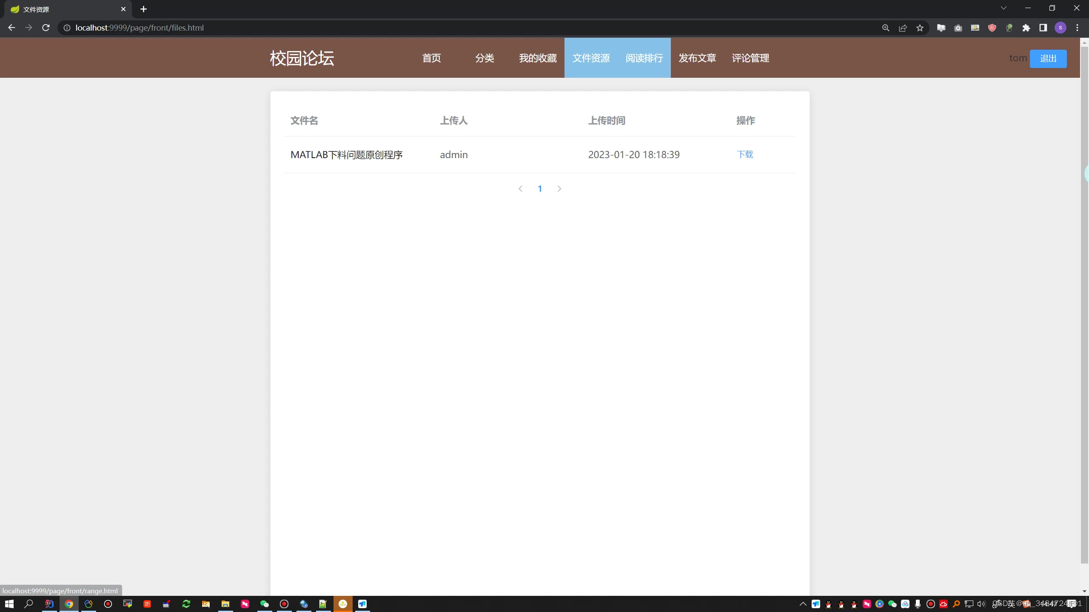Open IntelliJ IDEA from the taskbar

pos(49,604)
